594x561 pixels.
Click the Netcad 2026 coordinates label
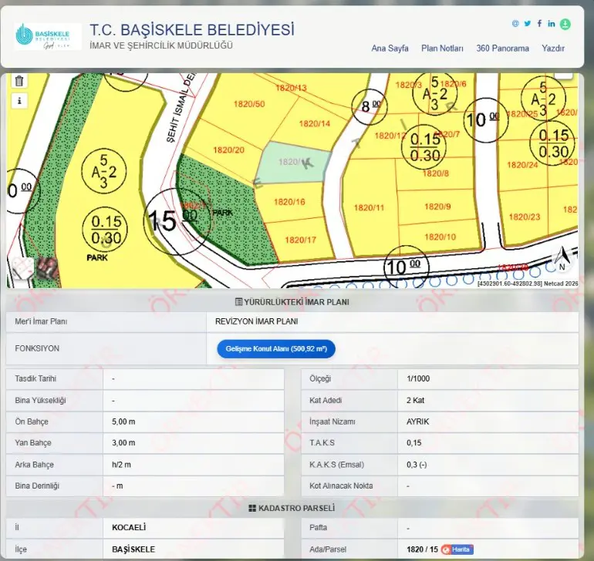[528, 284]
